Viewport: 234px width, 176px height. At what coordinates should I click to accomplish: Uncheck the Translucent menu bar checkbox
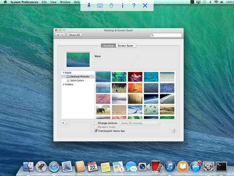tap(96, 131)
